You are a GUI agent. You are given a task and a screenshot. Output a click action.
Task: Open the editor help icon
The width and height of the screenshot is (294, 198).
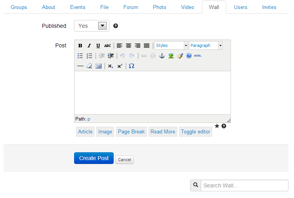pyautogui.click(x=189, y=56)
